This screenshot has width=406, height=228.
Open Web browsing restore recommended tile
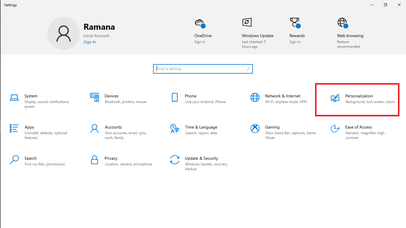click(x=350, y=36)
